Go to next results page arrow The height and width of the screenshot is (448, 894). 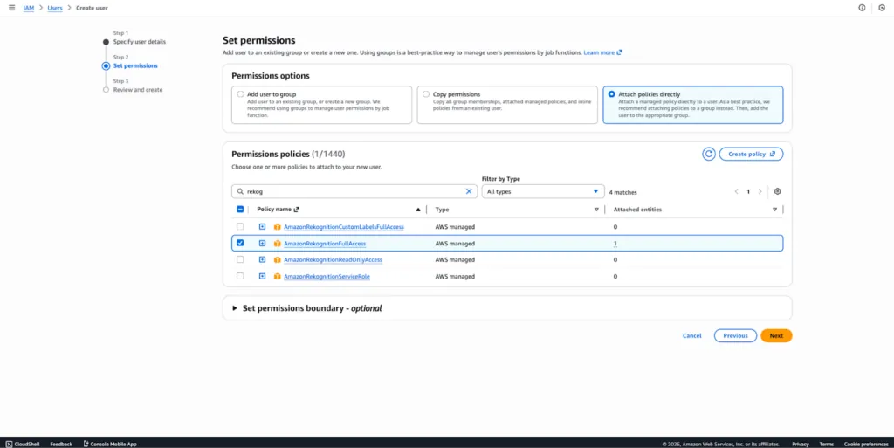click(x=760, y=191)
